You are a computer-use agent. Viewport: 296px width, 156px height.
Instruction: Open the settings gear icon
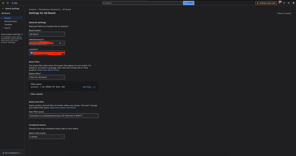point(289,3)
